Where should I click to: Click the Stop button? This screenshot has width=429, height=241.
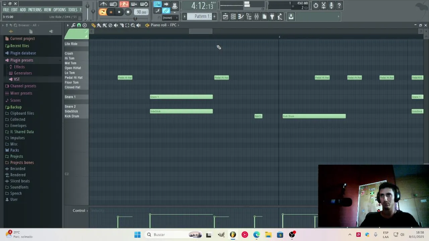click(119, 12)
